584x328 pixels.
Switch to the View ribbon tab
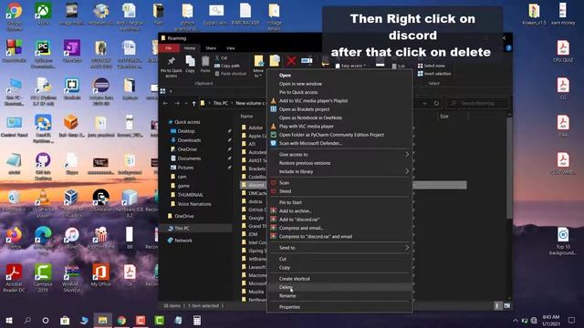coord(231,48)
